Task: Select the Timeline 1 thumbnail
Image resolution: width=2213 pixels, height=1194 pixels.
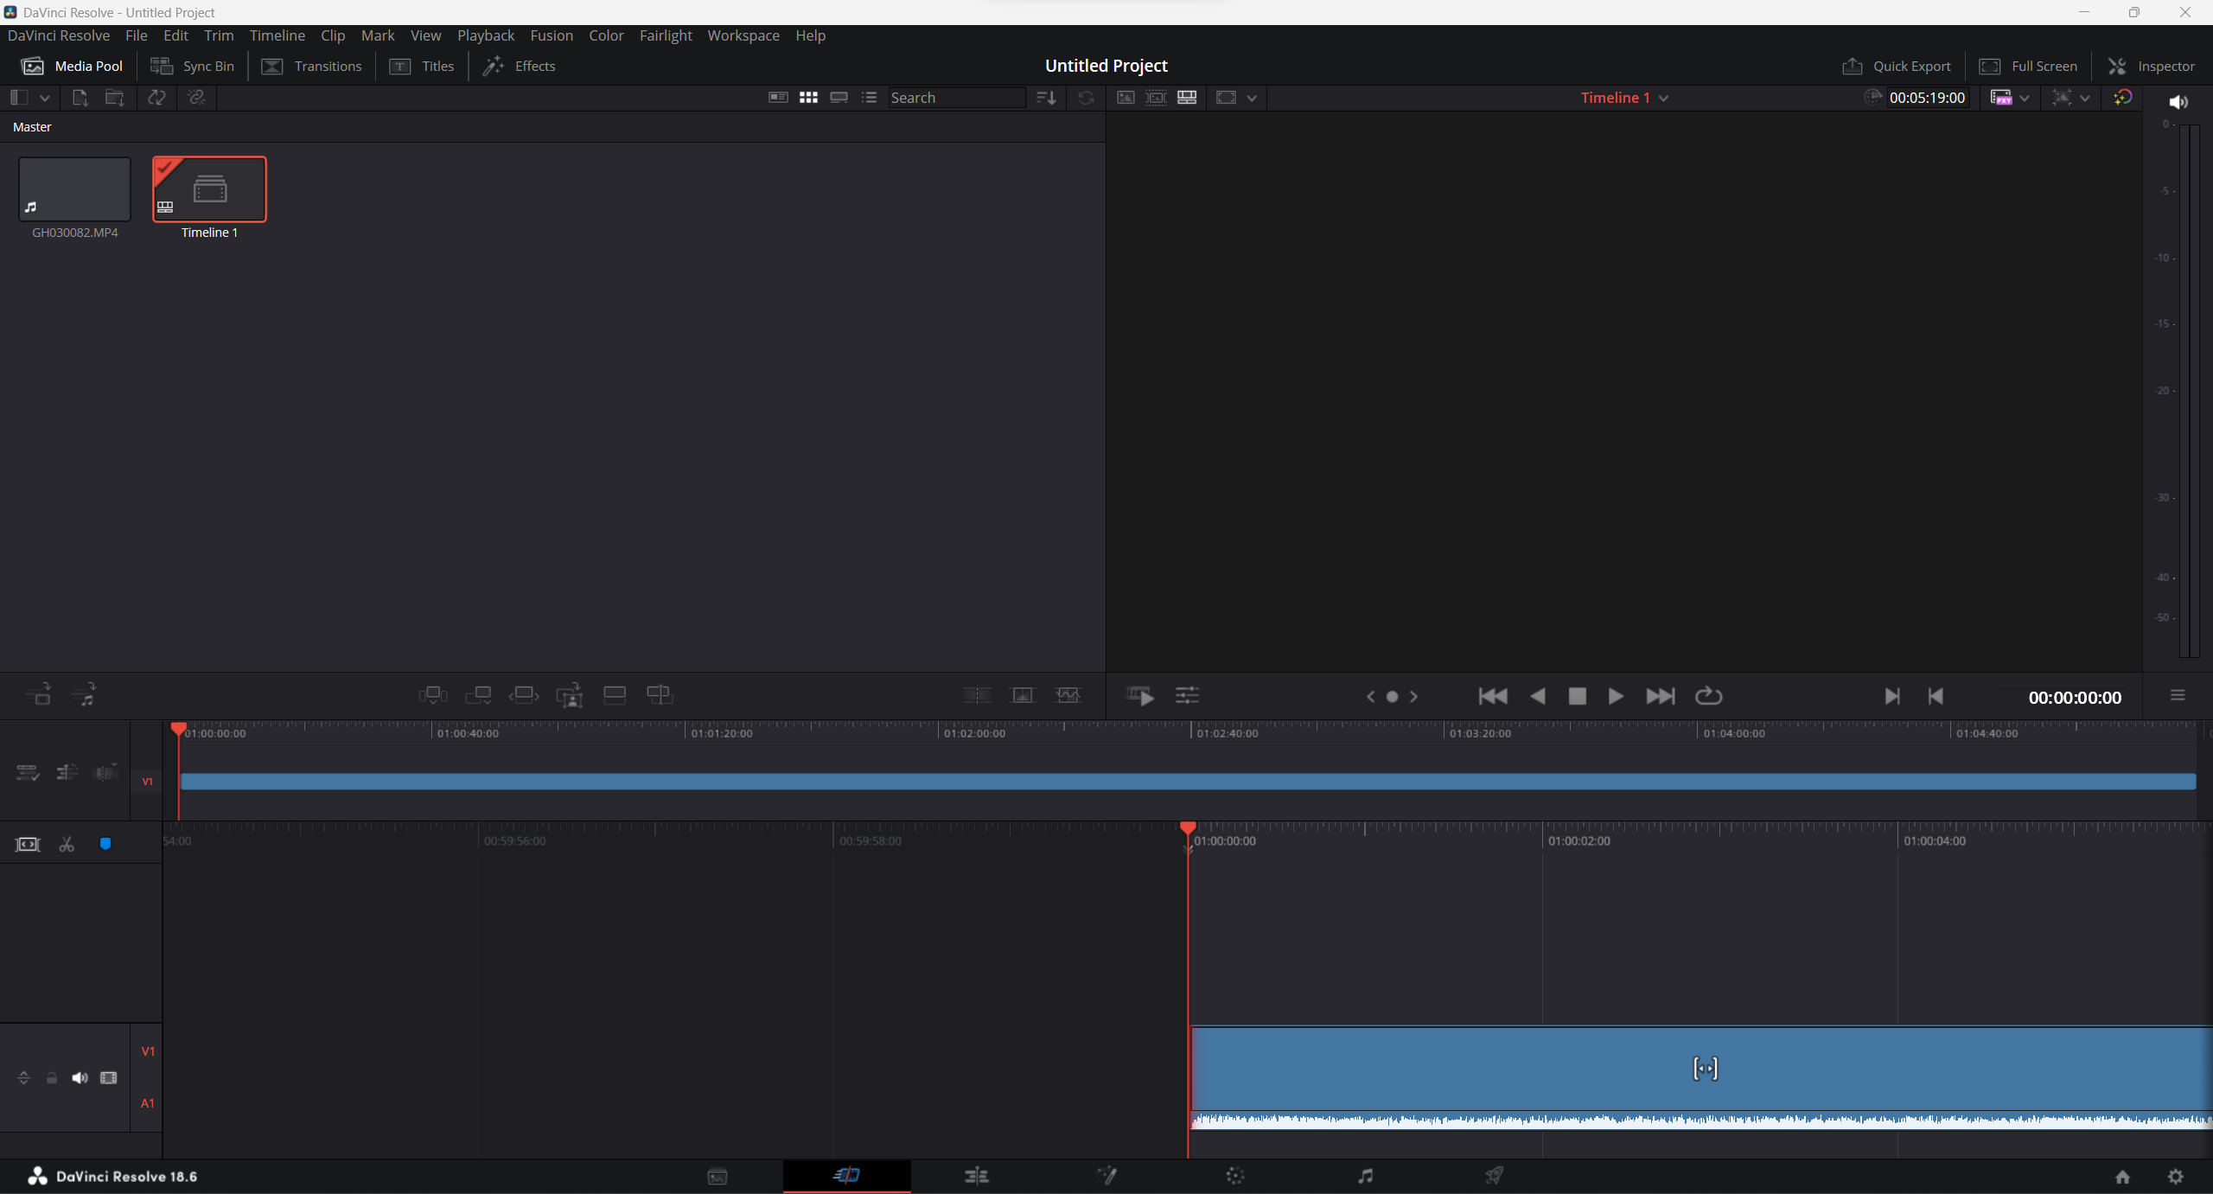Action: coord(209,189)
